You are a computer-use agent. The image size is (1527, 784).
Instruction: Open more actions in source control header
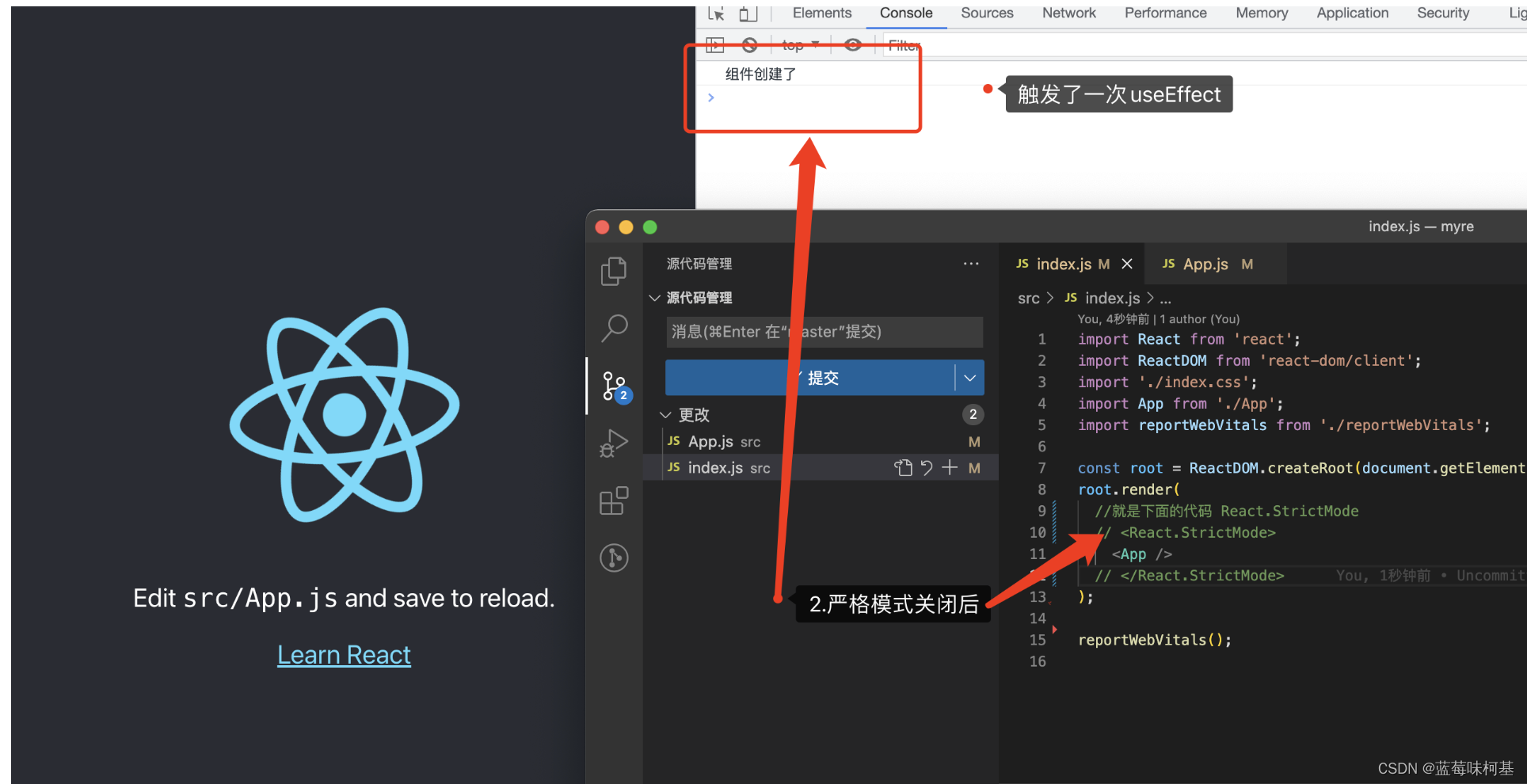pyautogui.click(x=971, y=264)
